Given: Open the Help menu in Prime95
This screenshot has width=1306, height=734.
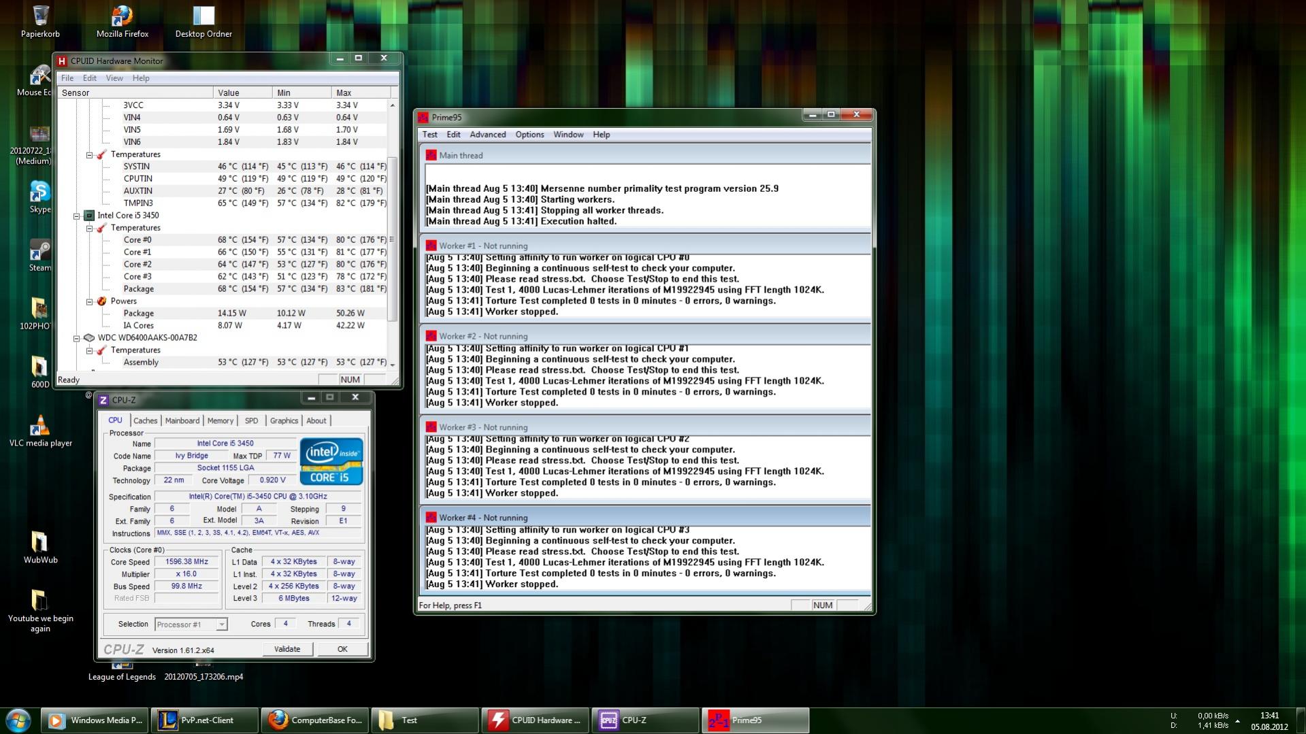Looking at the screenshot, I should [x=602, y=135].
